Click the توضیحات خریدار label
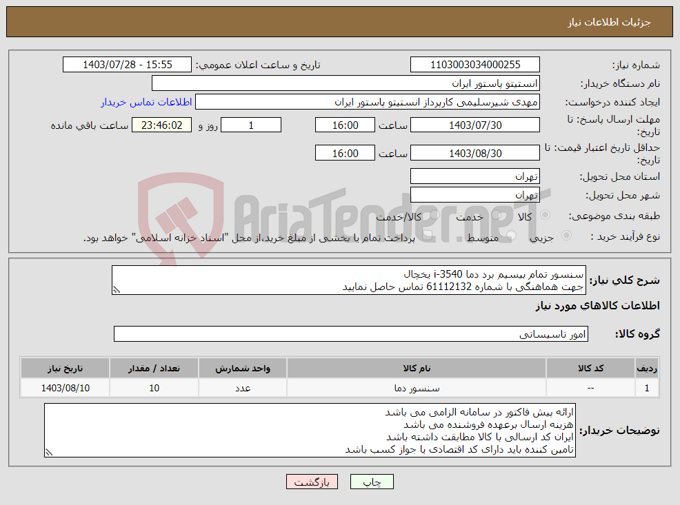This screenshot has height=505, width=680. [x=620, y=431]
